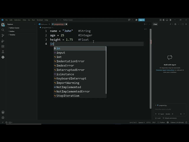189x142 pixels.
Task: Run the Python file with play button
Action: [x=145, y=24]
